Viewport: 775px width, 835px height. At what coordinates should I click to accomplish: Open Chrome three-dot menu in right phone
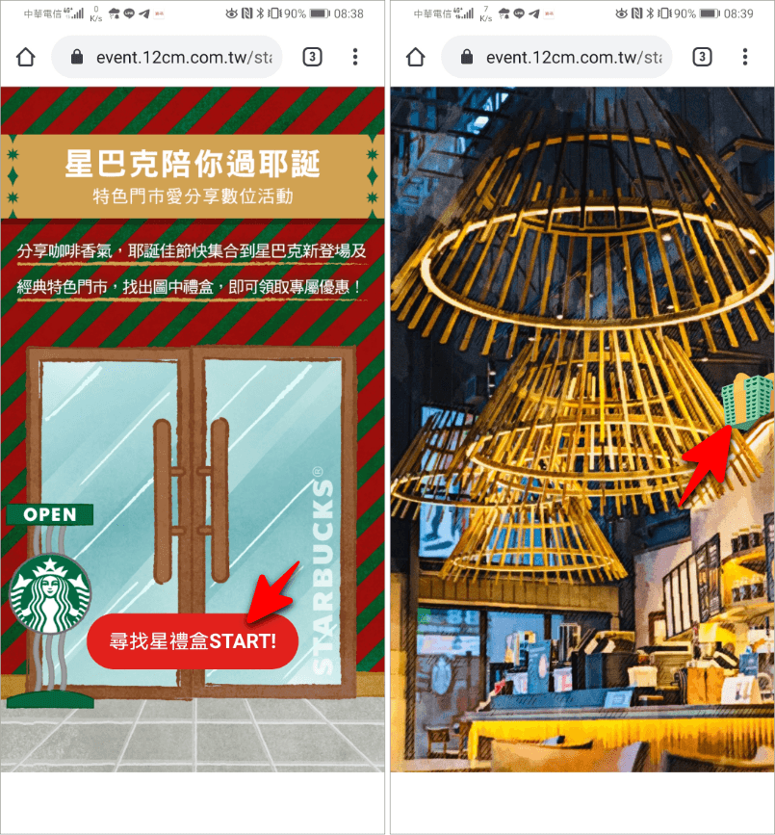[744, 57]
